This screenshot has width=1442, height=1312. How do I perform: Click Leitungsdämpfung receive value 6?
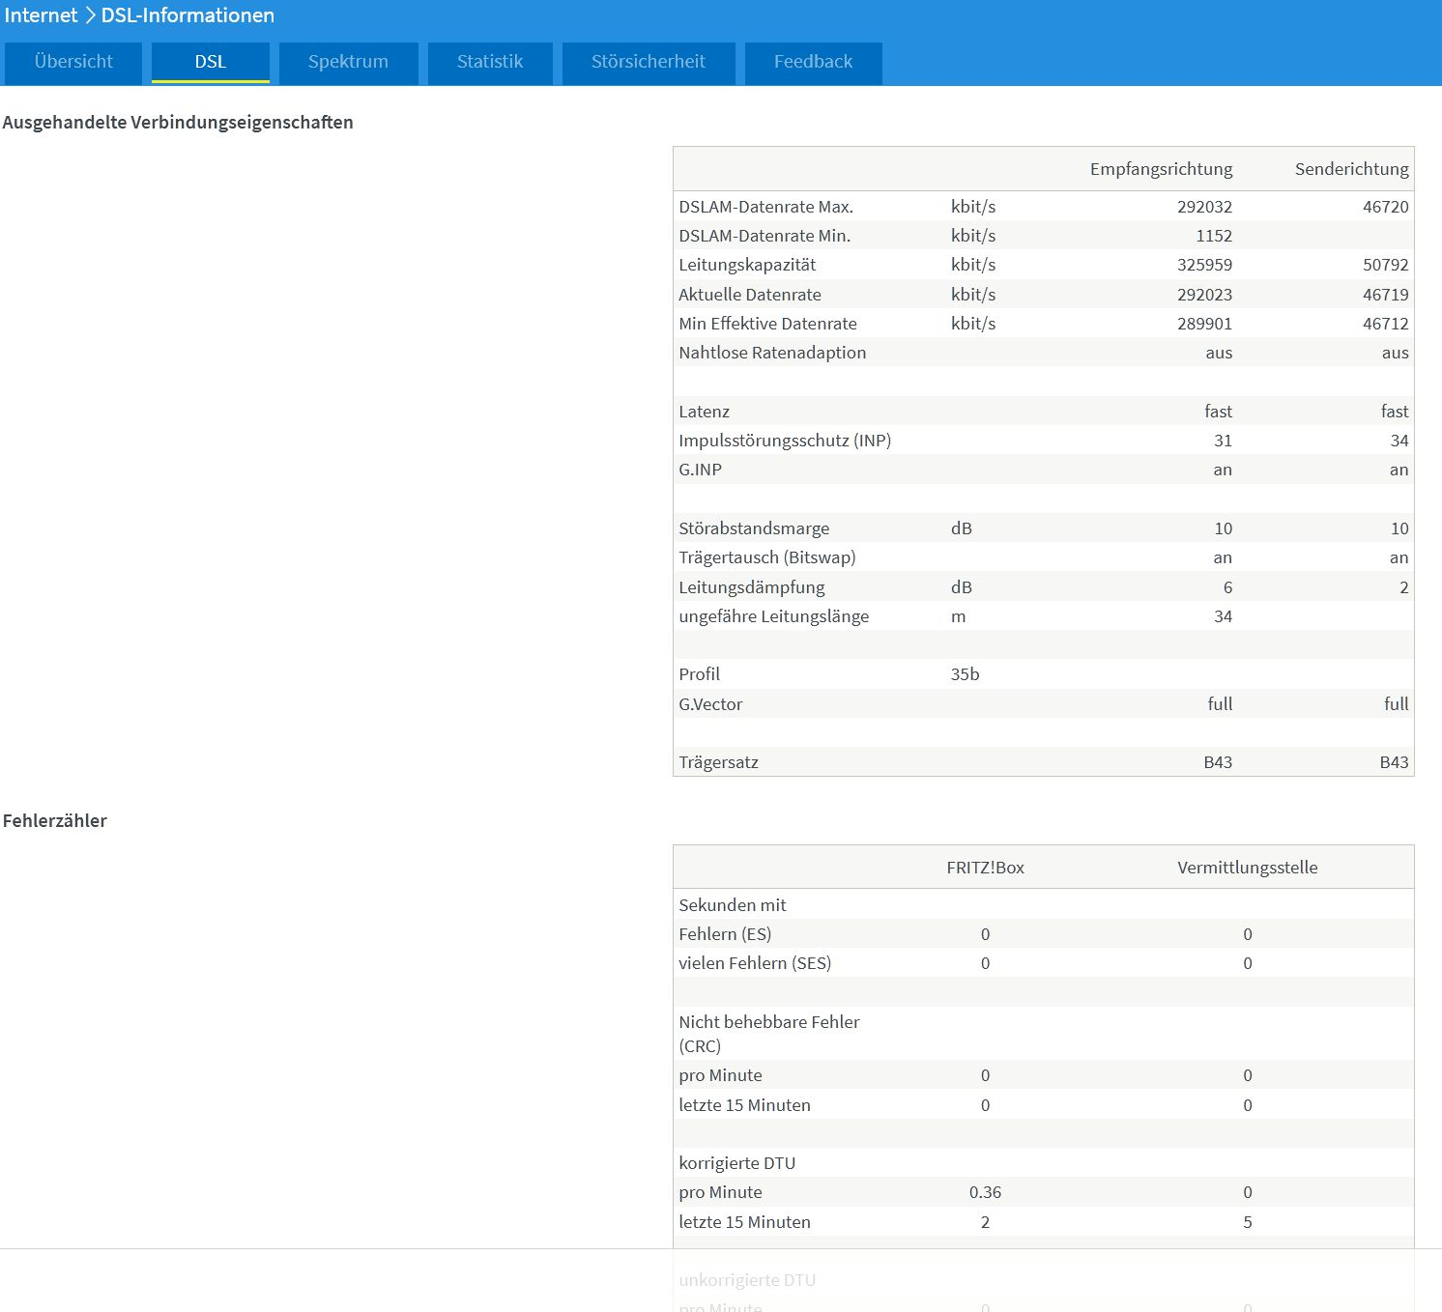tap(1227, 587)
